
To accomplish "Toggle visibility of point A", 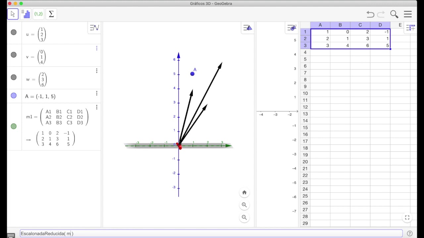I will pos(14,96).
